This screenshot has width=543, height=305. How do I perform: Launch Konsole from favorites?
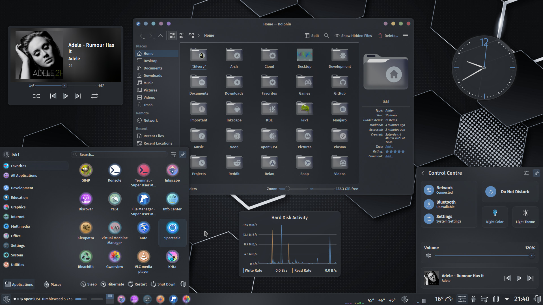(115, 173)
